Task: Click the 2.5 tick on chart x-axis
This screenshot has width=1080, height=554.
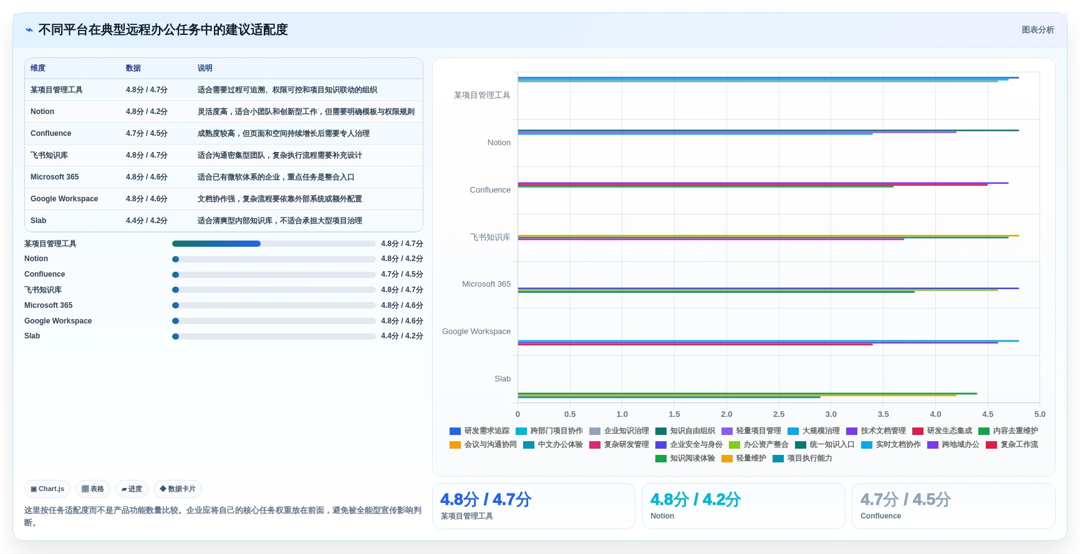Action: [779, 414]
